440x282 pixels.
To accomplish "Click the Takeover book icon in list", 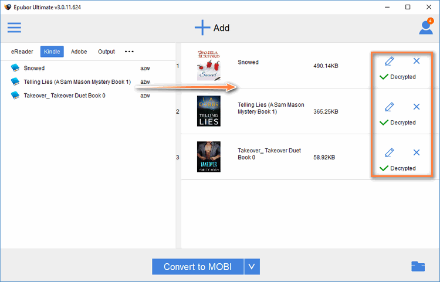I will pyautogui.click(x=15, y=96).
